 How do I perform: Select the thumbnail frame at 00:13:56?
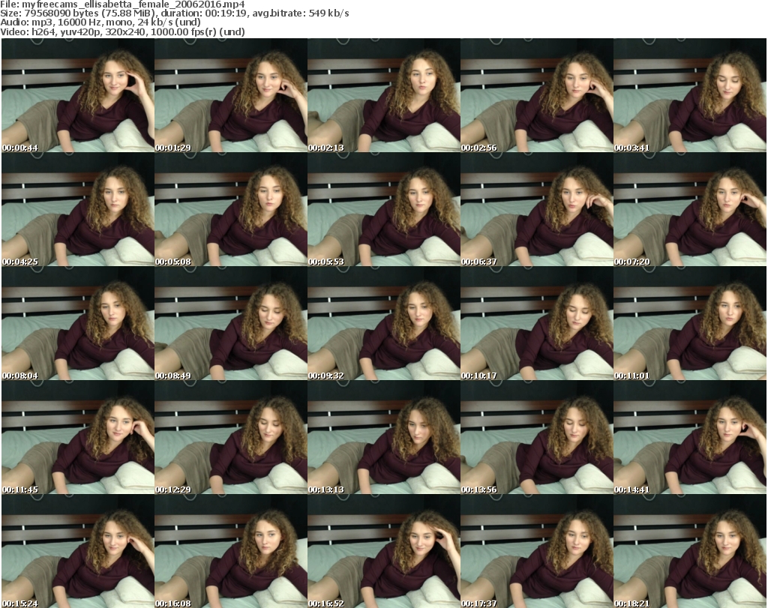click(x=537, y=437)
